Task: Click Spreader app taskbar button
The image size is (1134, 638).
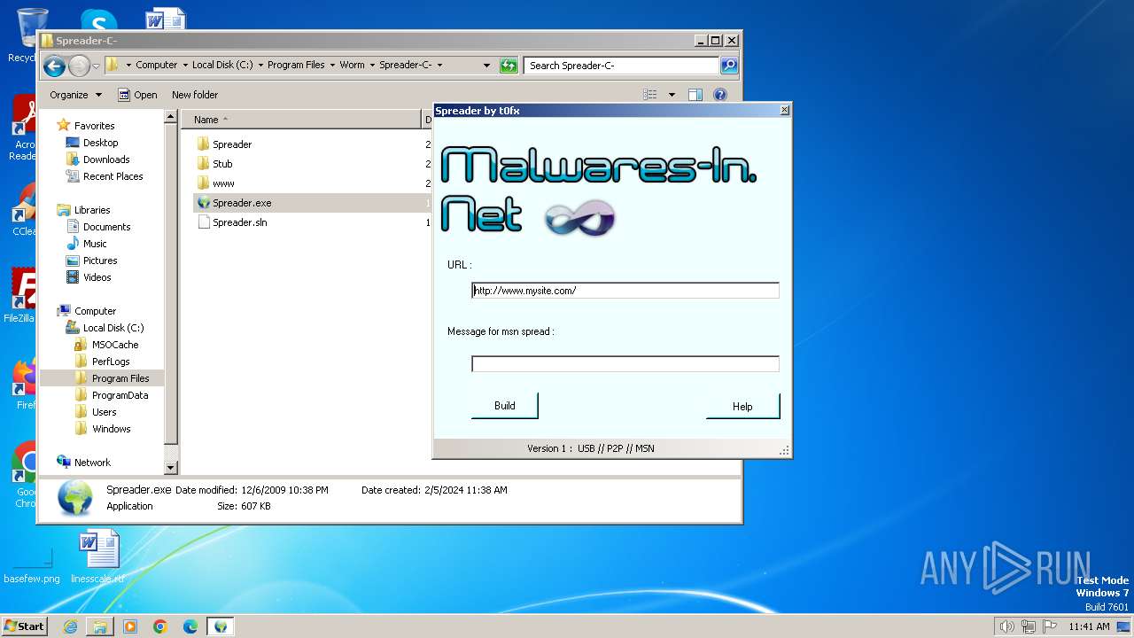Action: pos(221,626)
